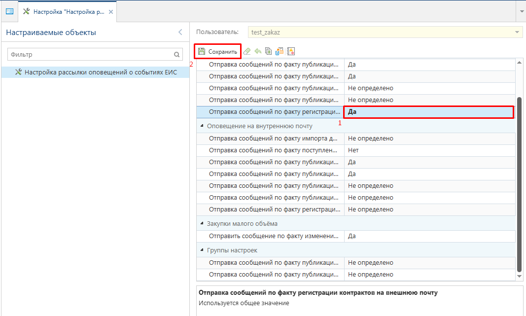This screenshot has width=526, height=316.
Task: Collapse the Оповещение на внутреннюю почту group
Action: coord(202,126)
